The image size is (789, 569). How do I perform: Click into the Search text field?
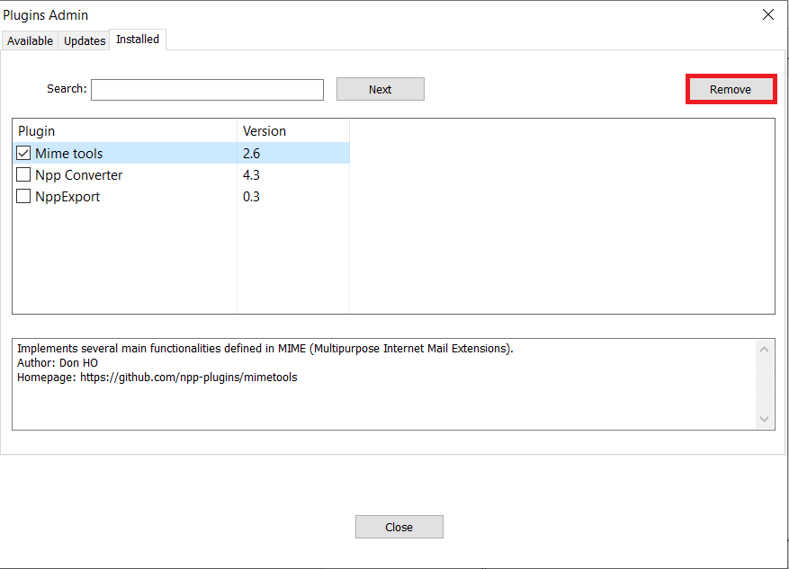point(207,90)
